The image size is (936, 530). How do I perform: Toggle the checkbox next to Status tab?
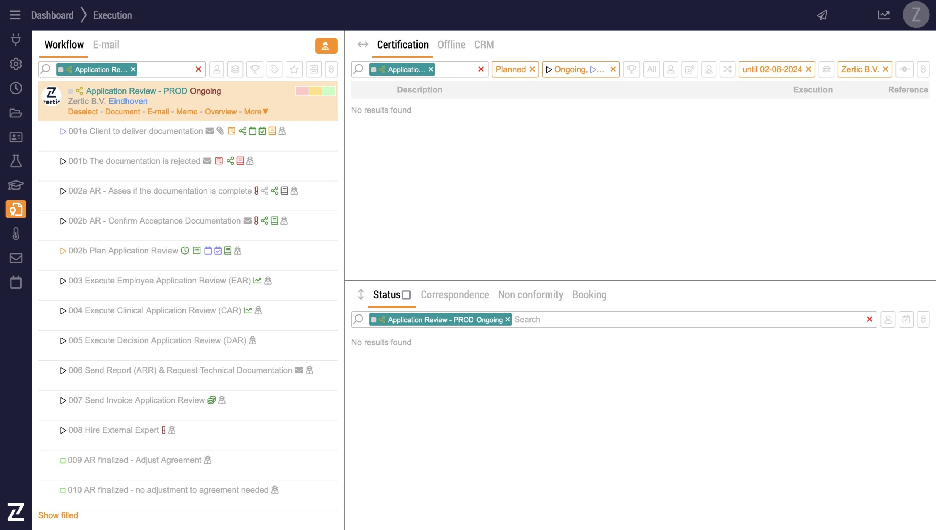406,295
